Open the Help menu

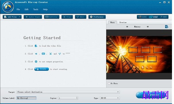pyautogui.click(x=45, y=9)
